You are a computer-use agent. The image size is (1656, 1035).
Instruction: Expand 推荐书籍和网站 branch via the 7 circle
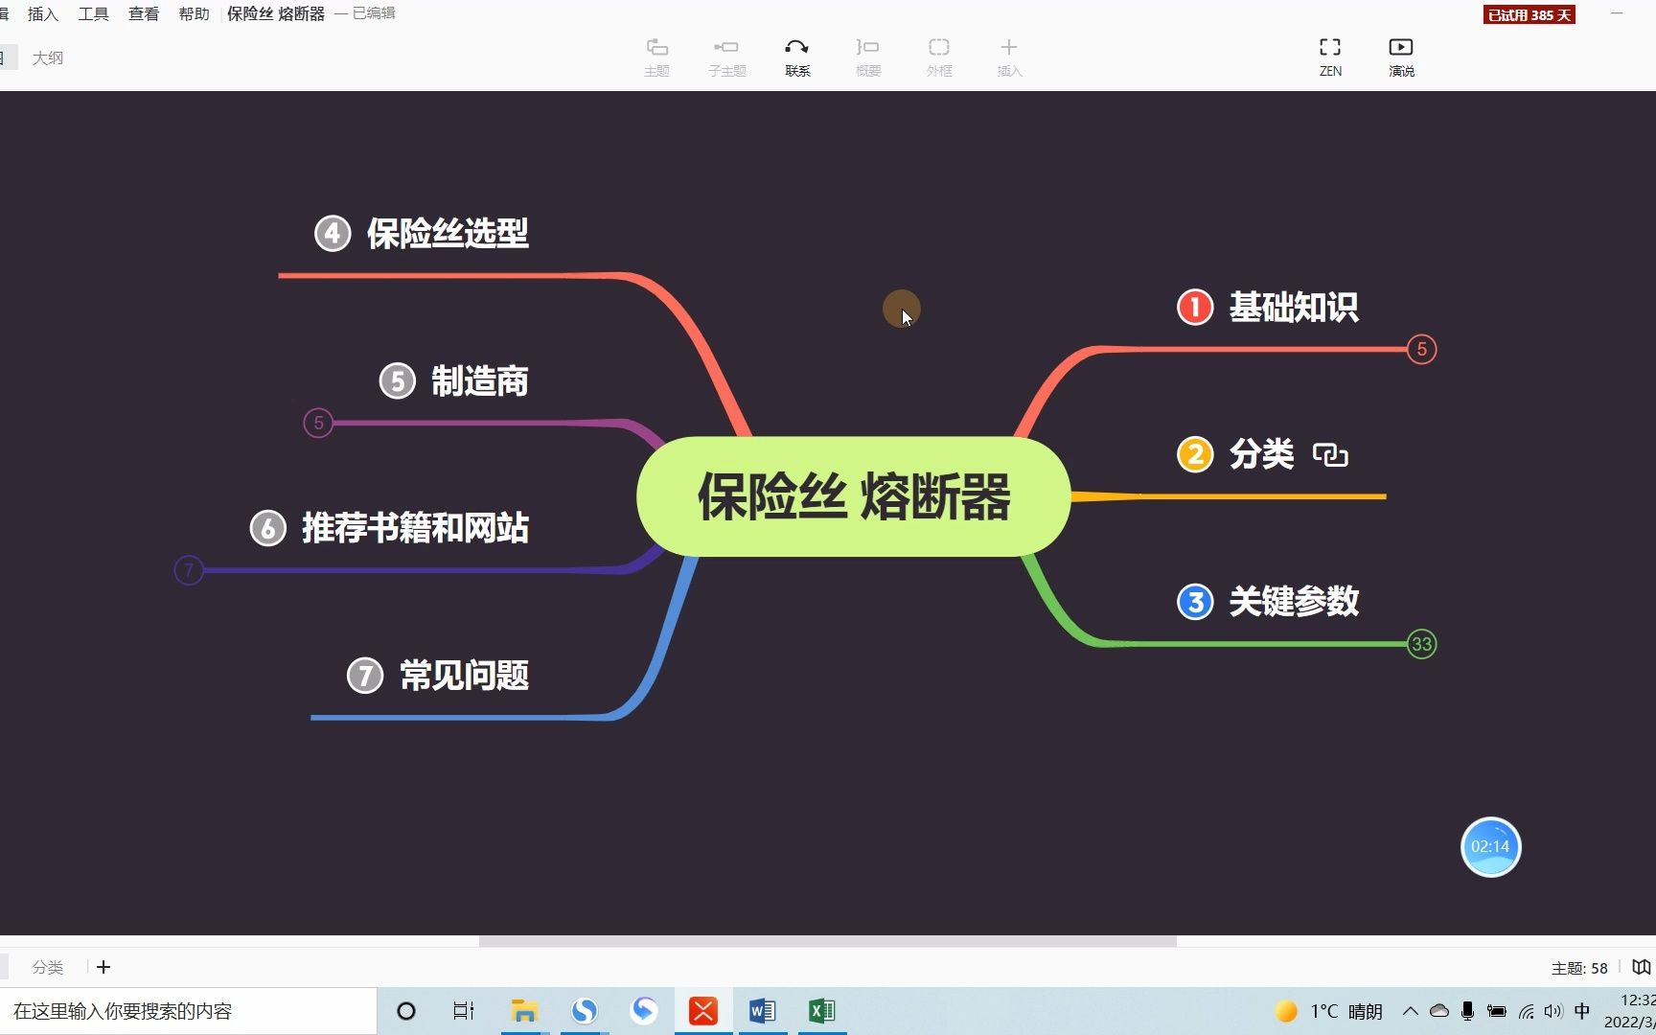tap(189, 570)
